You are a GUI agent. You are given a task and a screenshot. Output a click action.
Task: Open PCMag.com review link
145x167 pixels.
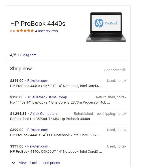tap(27, 55)
